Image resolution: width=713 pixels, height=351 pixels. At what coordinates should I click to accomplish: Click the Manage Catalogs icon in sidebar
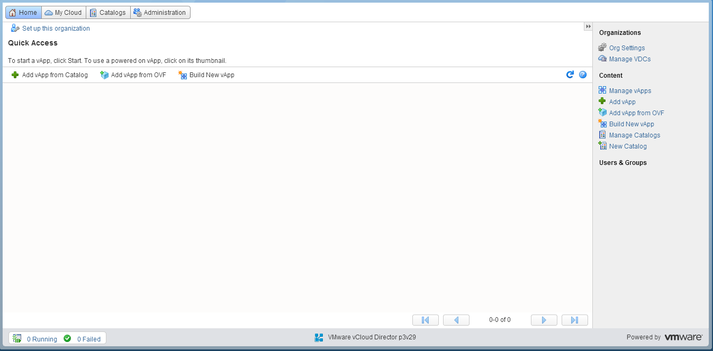(x=602, y=135)
